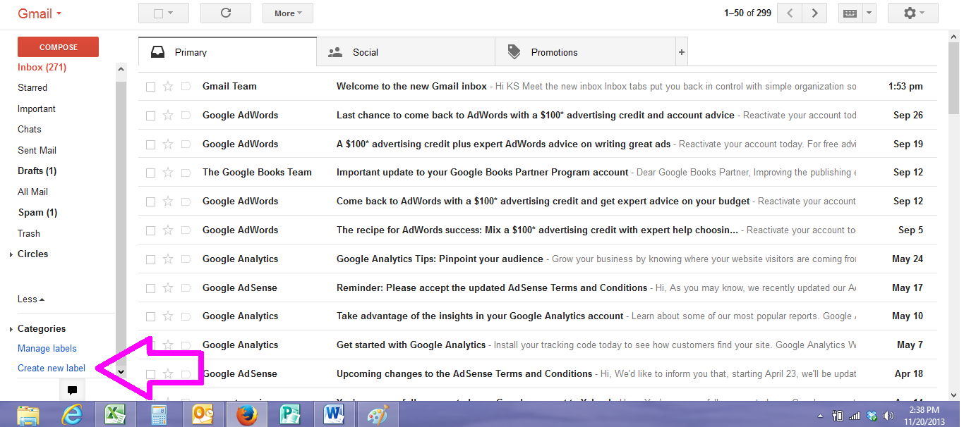Launch Internet Explorer from taskbar
Image resolution: width=964 pixels, height=427 pixels.
pos(71,415)
